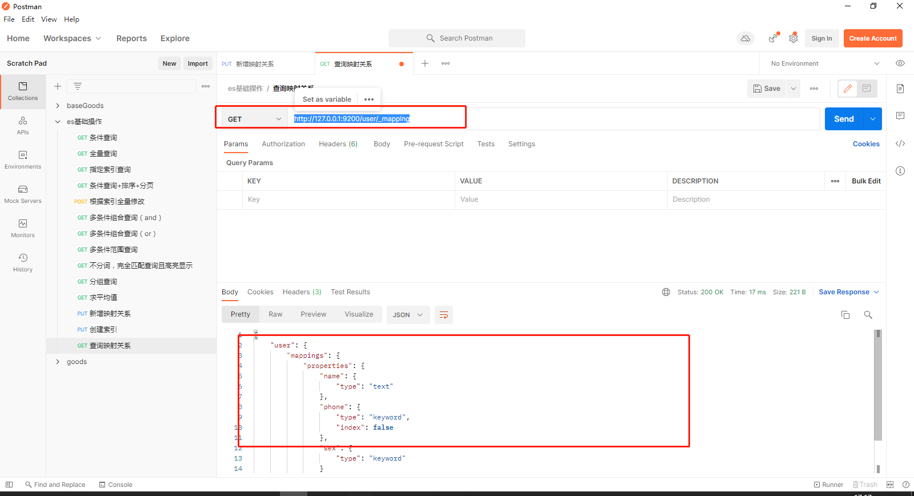
Task: Click the plus icon to create a collection
Action: (x=58, y=86)
